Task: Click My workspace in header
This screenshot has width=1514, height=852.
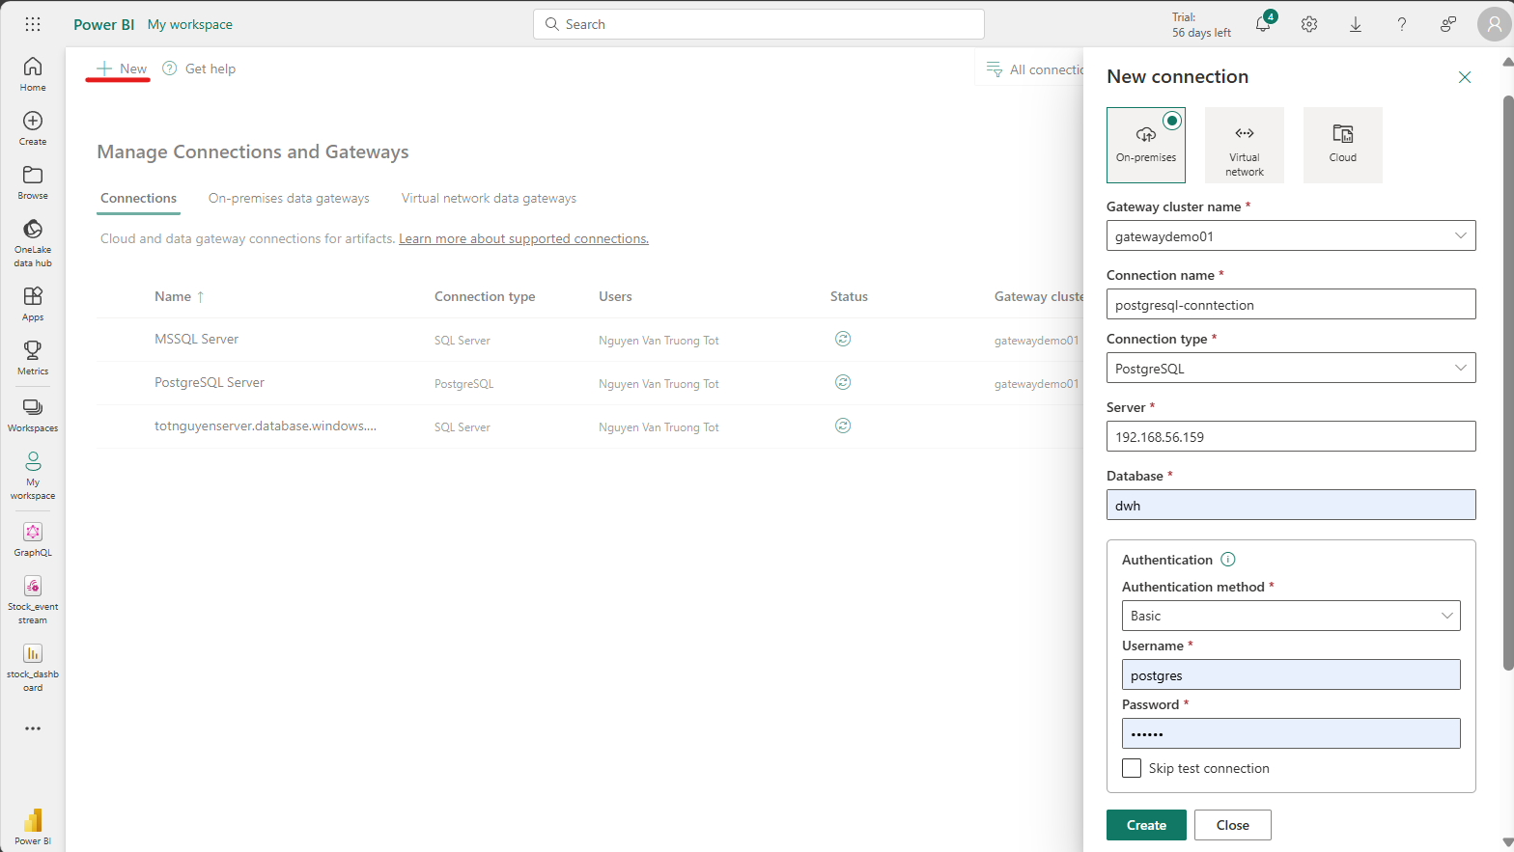Action: [190, 24]
